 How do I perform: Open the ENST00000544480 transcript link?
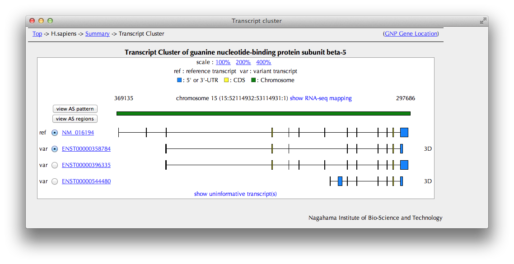pos(86,181)
